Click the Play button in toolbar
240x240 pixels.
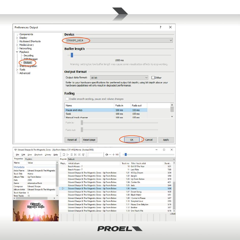(68, 155)
